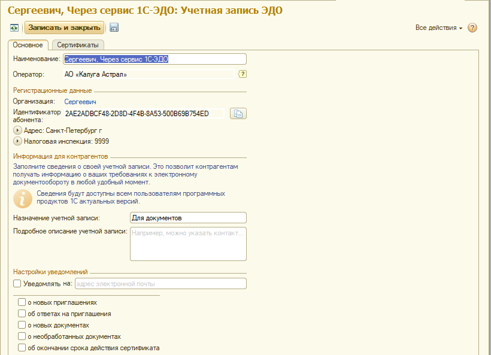The width and height of the screenshot is (491, 355).
Task: Click the operator name 'АО «Калуга Астрал»'
Action: (x=96, y=74)
